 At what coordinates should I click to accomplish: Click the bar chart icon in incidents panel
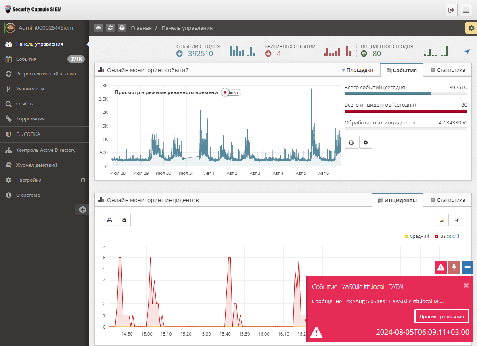click(x=441, y=220)
